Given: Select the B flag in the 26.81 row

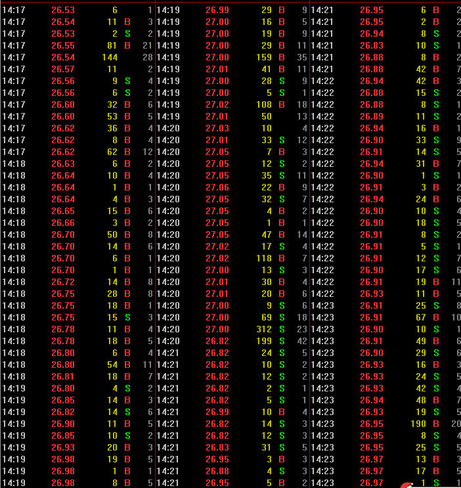Looking at the screenshot, I should (x=127, y=376).
